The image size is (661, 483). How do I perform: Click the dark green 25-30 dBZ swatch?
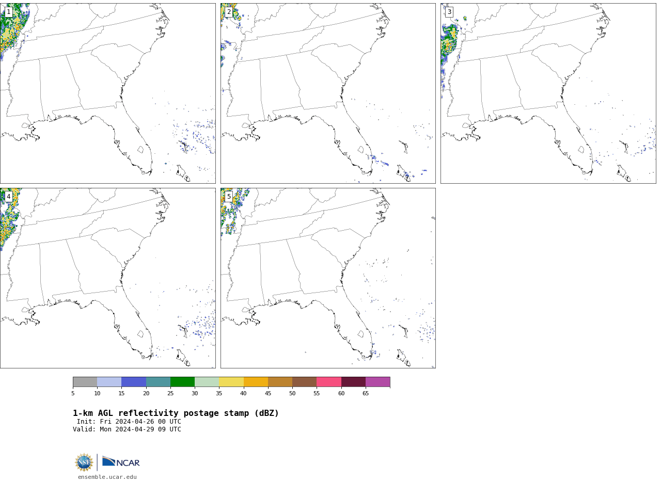182,382
